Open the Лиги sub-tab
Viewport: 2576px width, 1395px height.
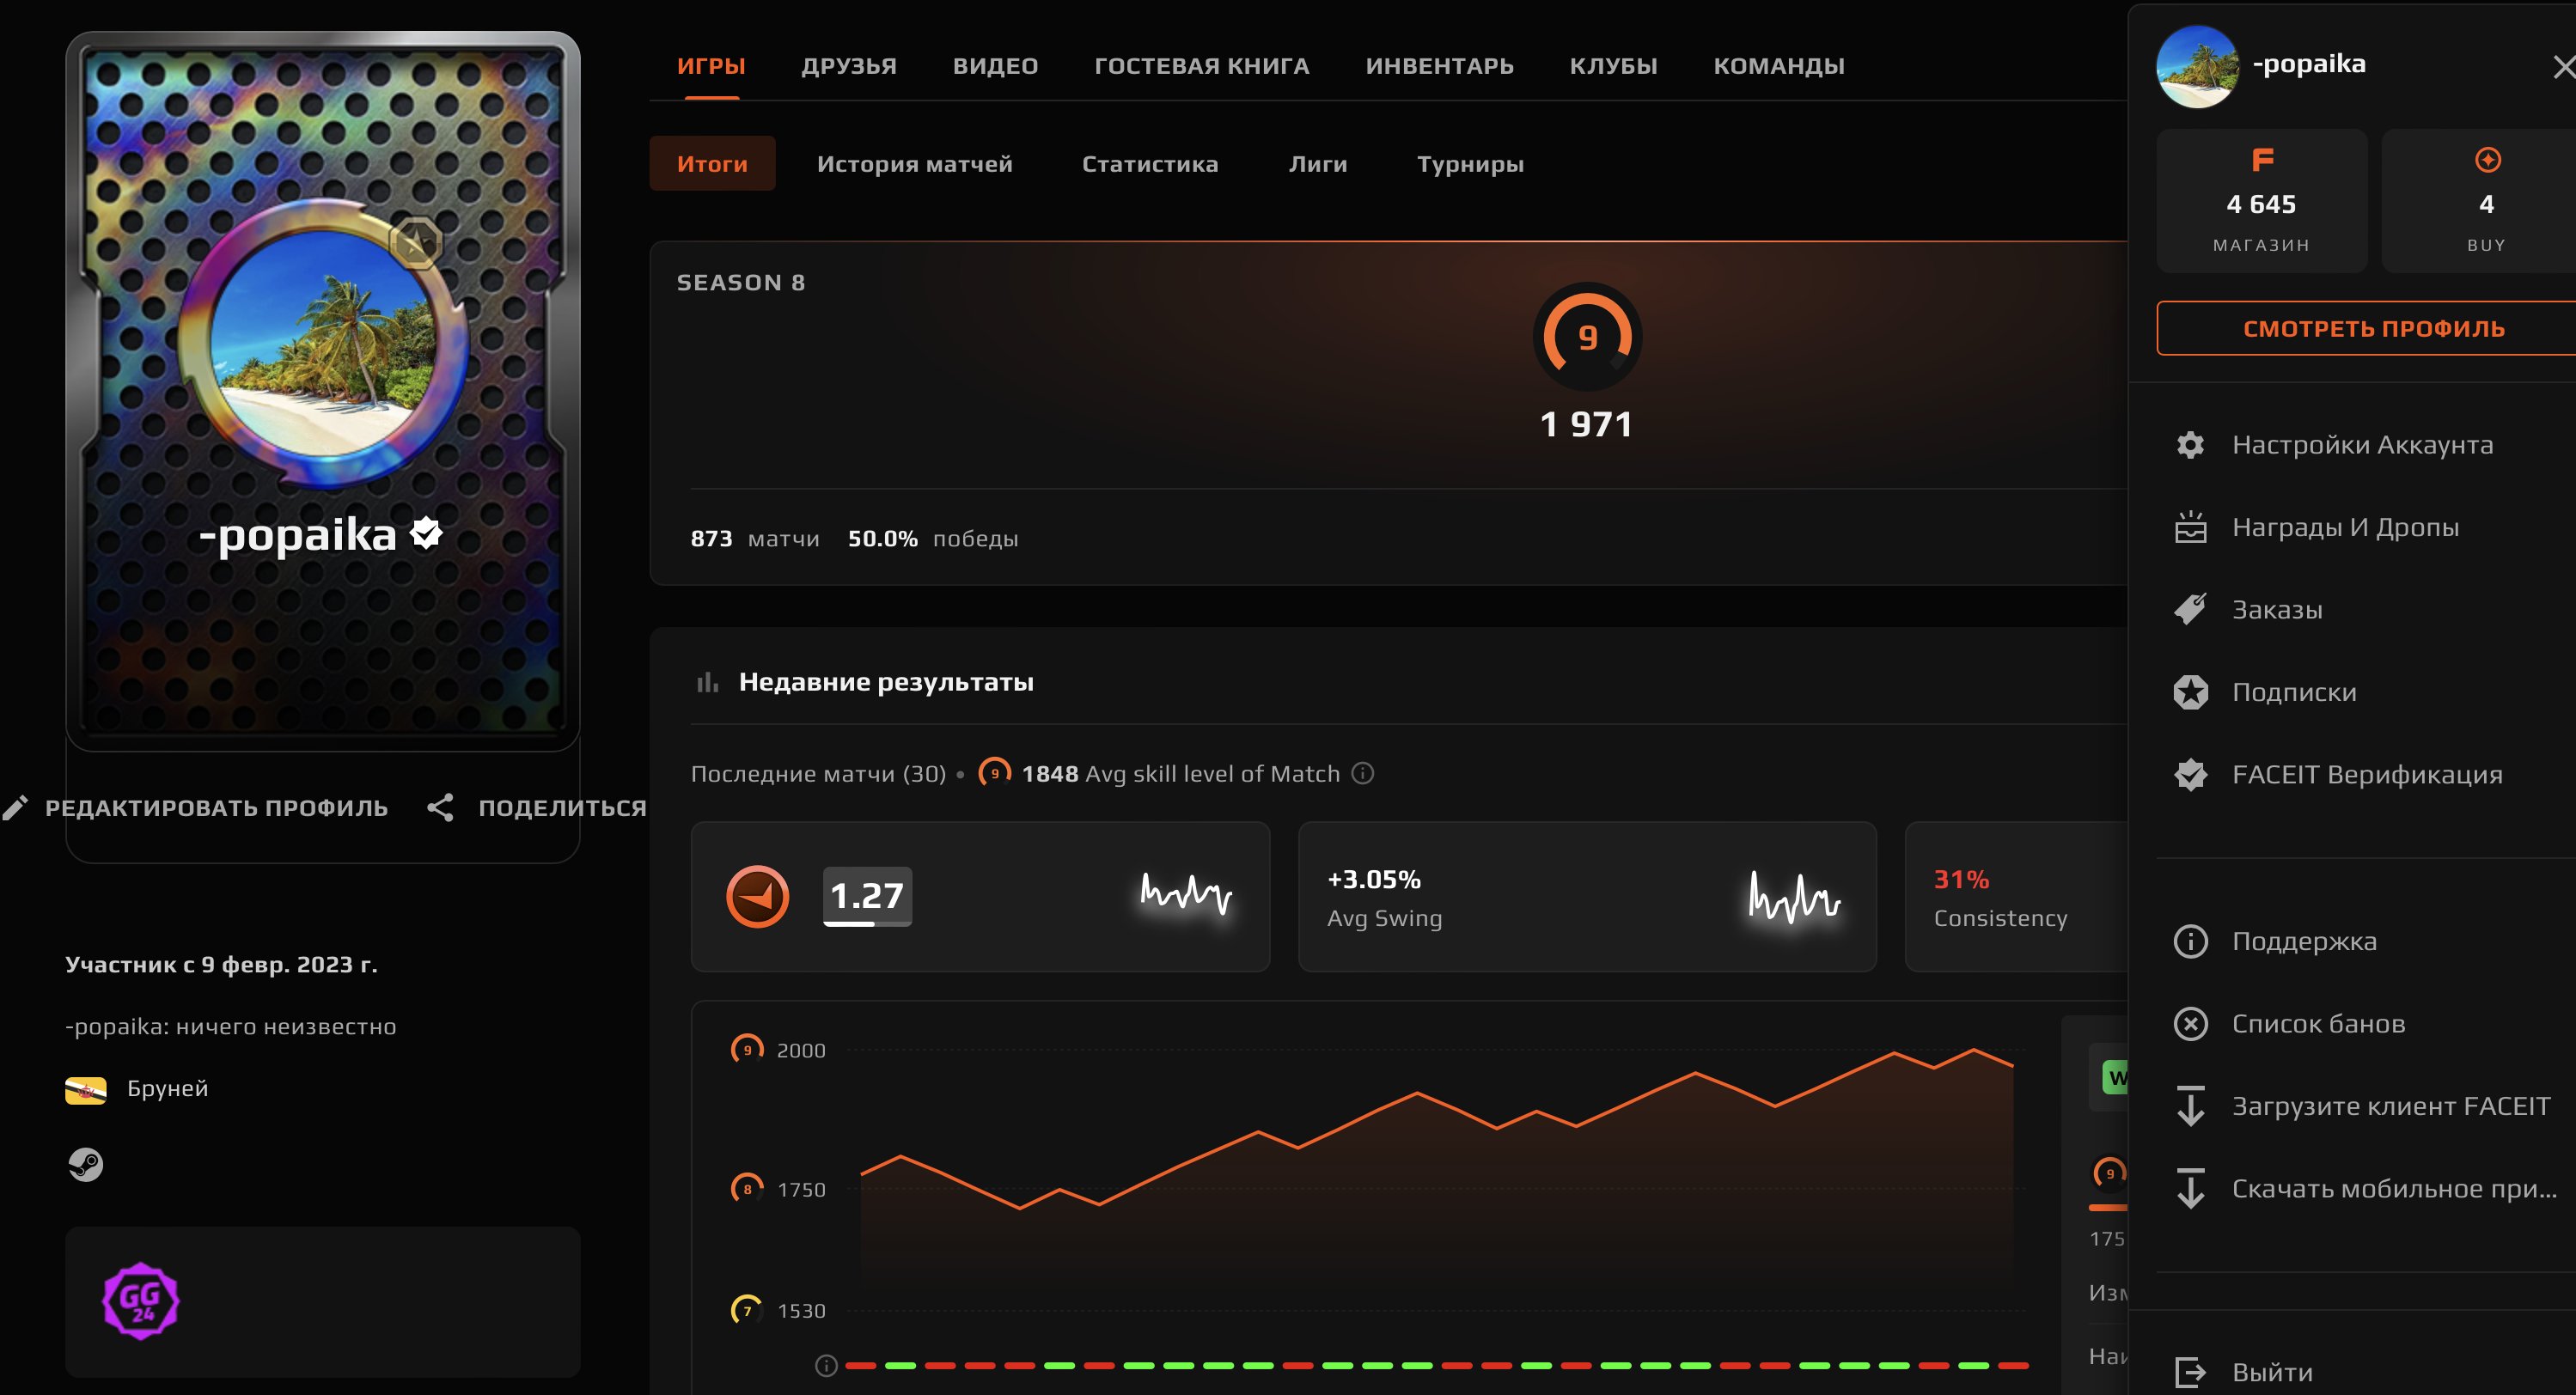[x=1317, y=164]
